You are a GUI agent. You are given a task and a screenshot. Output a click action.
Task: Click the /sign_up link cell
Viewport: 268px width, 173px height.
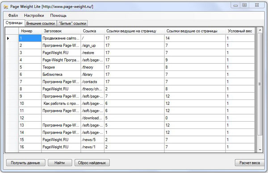[x=92, y=45]
